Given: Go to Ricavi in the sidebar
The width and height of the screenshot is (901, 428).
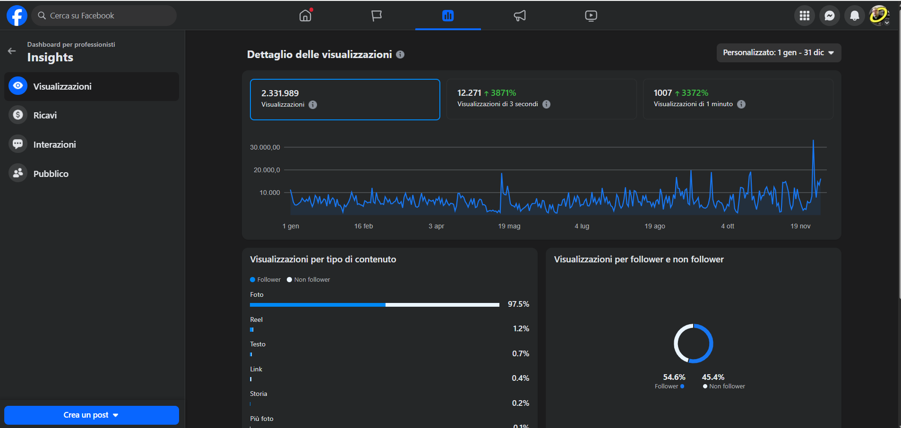Looking at the screenshot, I should click(45, 115).
